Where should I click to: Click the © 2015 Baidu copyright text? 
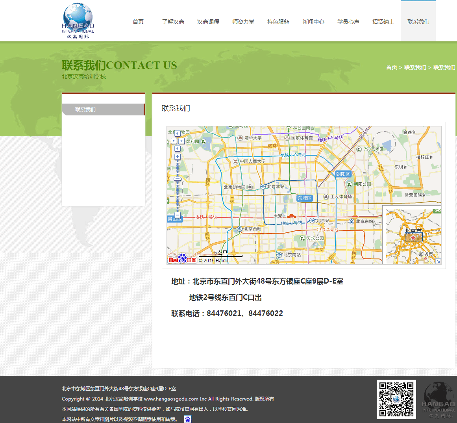click(213, 261)
